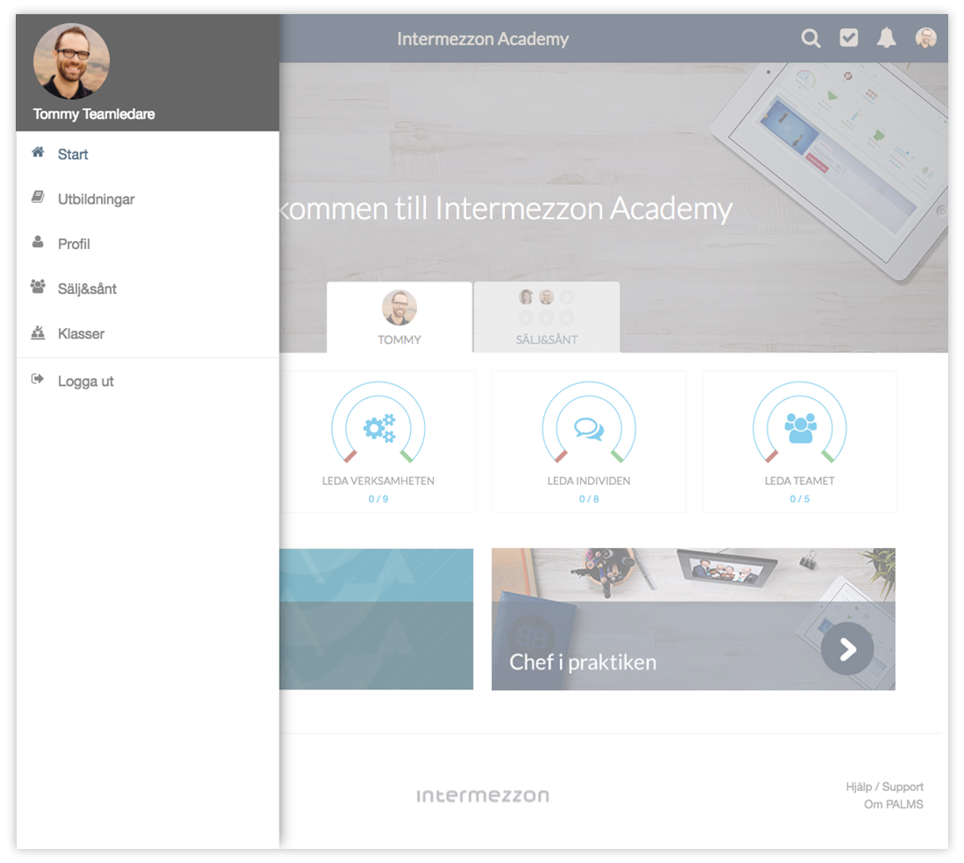Open the user avatar in the top bar
The image size is (964, 863).
[926, 38]
